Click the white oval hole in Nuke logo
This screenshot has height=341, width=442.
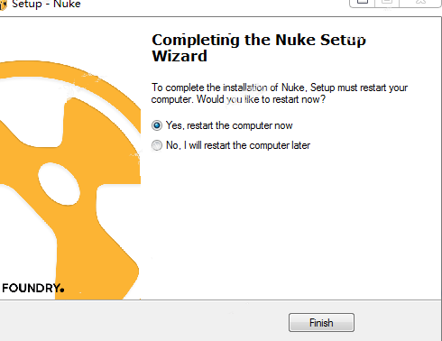click(x=60, y=184)
